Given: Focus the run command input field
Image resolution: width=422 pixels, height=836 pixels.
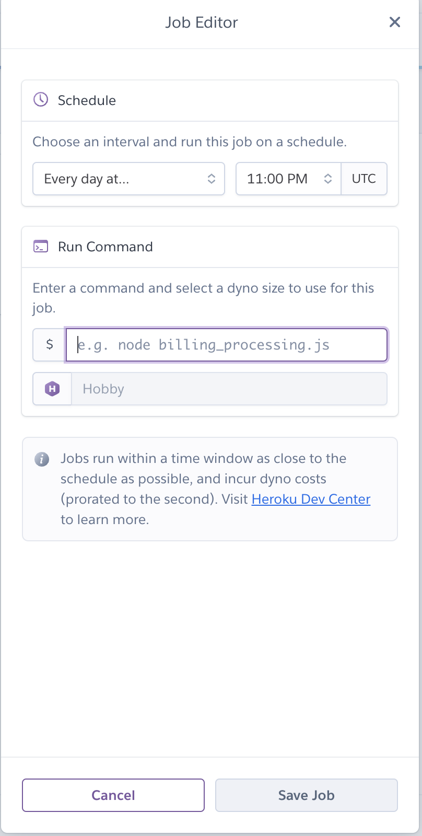Looking at the screenshot, I should 226,345.
